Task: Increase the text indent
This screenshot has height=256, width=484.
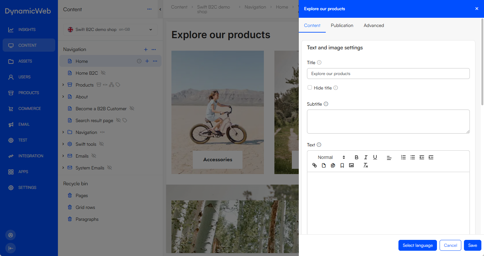Action: (x=431, y=157)
